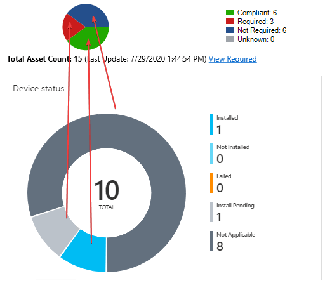Click the orange Failed color bar

pyautogui.click(x=211, y=183)
